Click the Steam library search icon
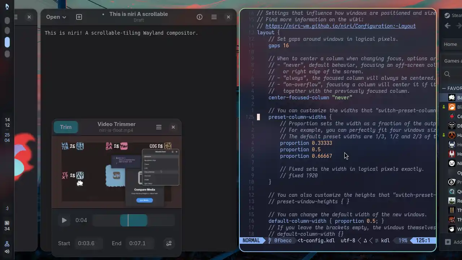The height and width of the screenshot is (260, 462). click(x=447, y=74)
